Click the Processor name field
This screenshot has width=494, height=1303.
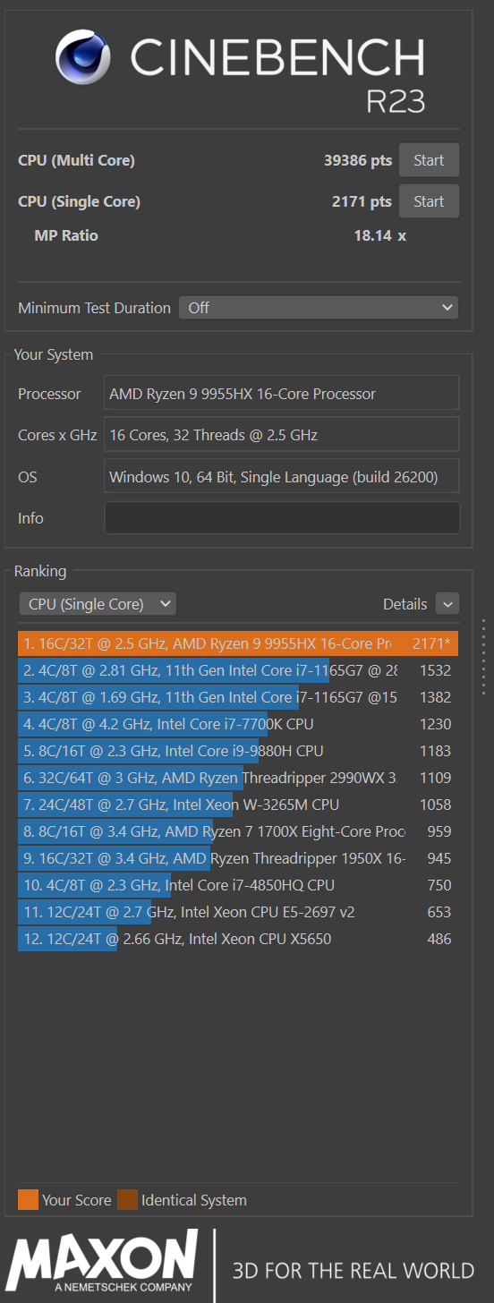[x=282, y=394]
